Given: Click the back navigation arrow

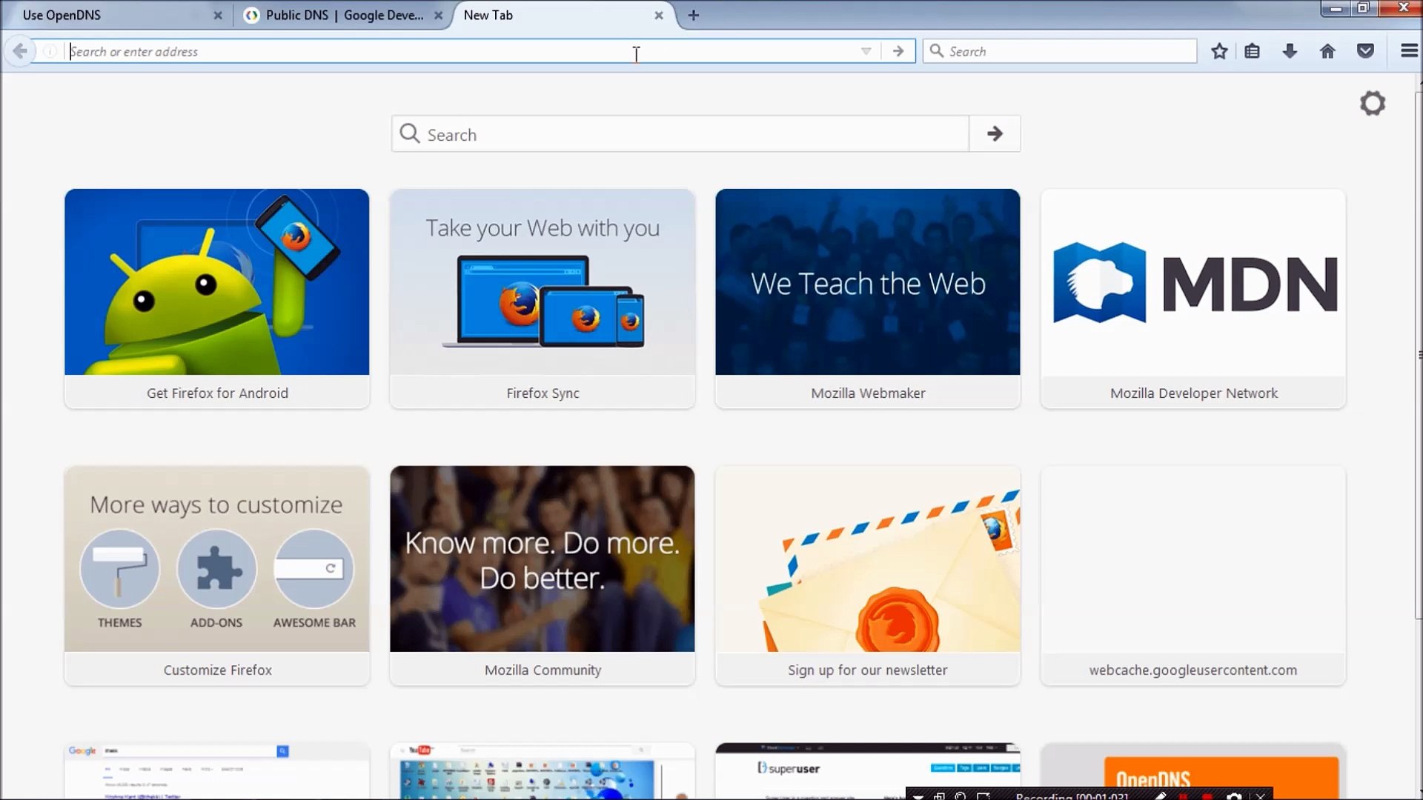Looking at the screenshot, I should [20, 51].
